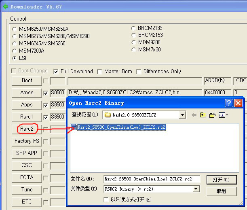
Task: Click the Tune button
Action: coord(27,190)
